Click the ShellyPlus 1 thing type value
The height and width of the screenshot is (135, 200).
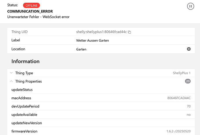(x=181, y=73)
